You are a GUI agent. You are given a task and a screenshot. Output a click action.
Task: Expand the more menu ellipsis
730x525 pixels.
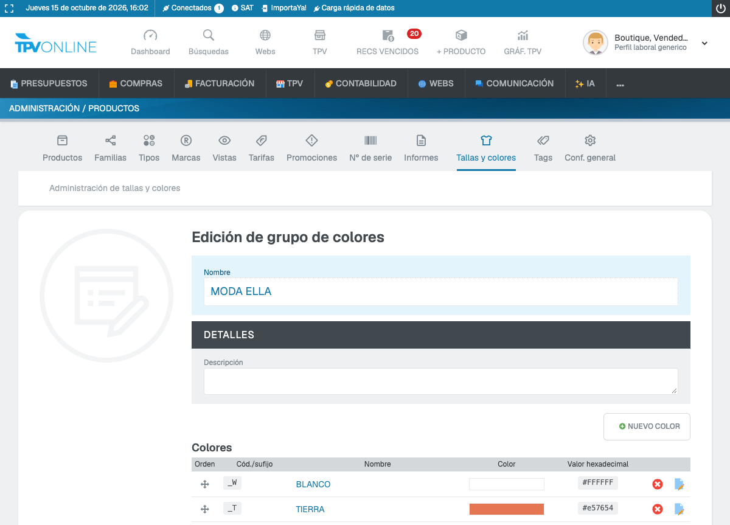[x=620, y=84]
